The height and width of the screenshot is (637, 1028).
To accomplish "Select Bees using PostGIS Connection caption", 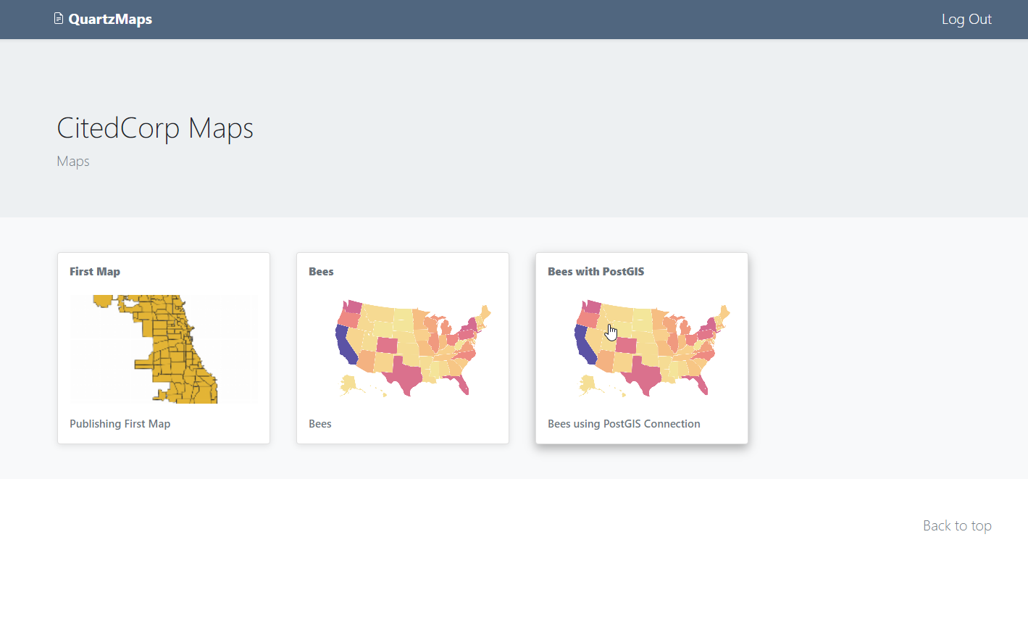I will coord(624,424).
